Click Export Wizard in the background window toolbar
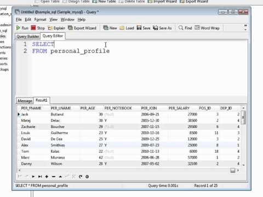Screen dimensions: 263x197 (x=194, y=2)
